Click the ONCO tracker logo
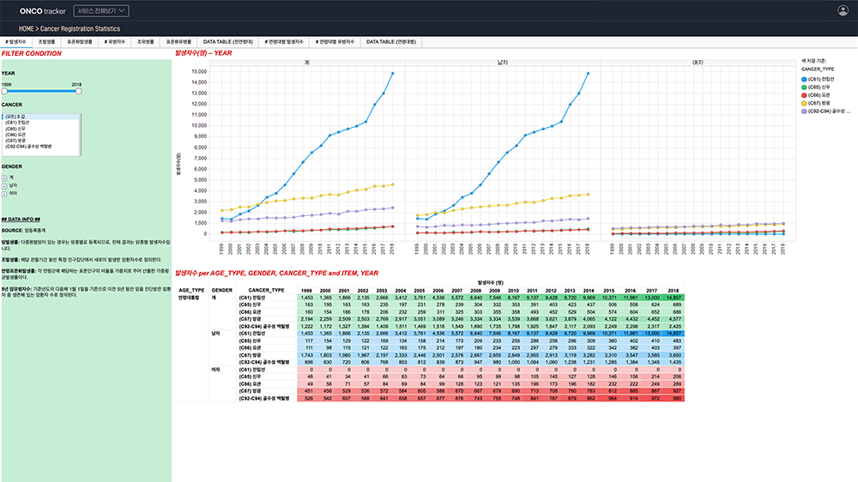 (42, 11)
